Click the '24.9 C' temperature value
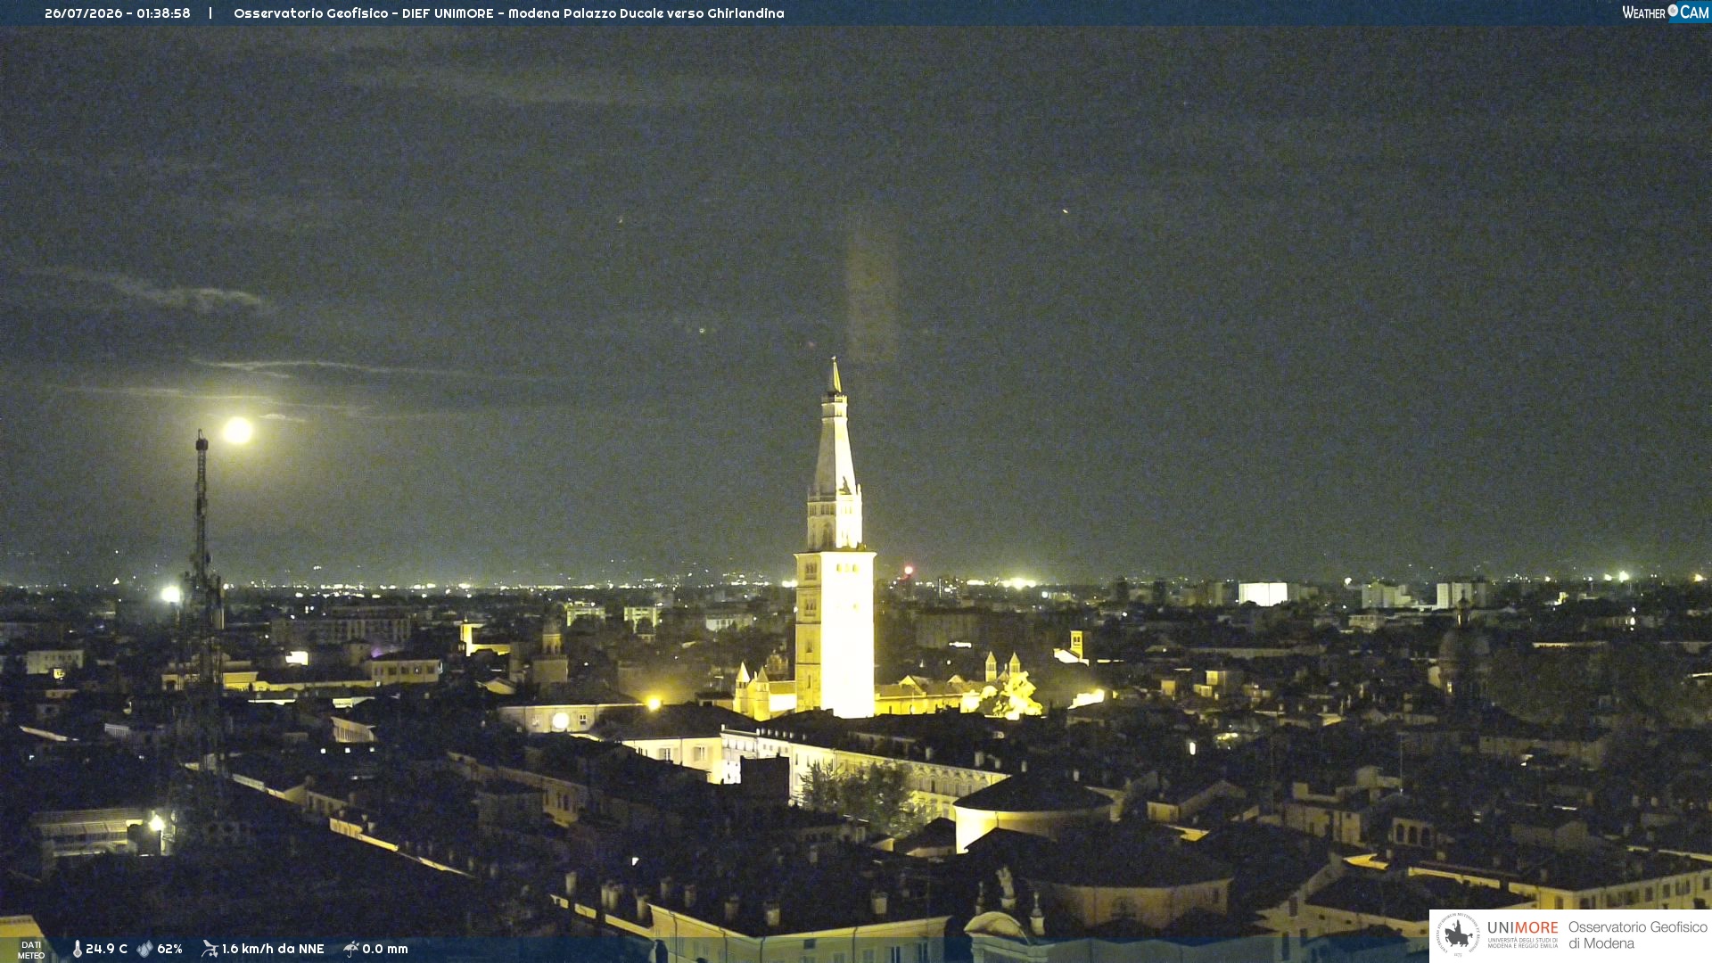 click(106, 949)
